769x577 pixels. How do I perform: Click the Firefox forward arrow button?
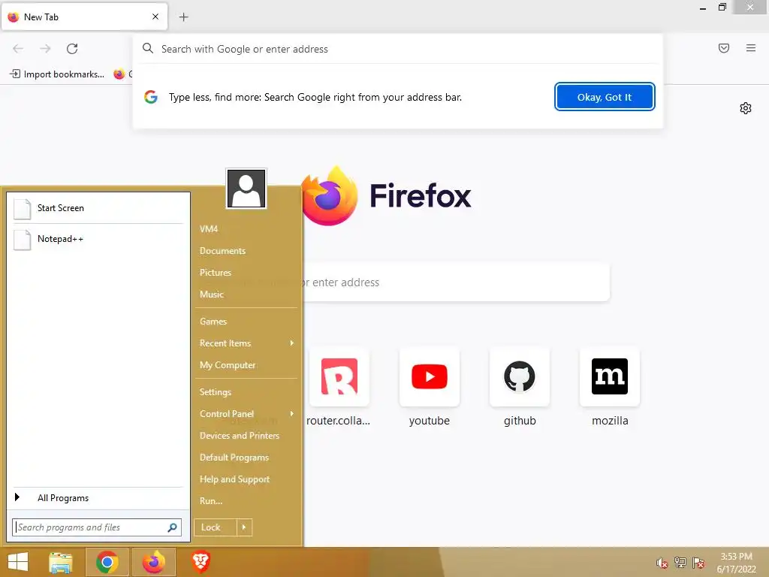click(x=45, y=49)
